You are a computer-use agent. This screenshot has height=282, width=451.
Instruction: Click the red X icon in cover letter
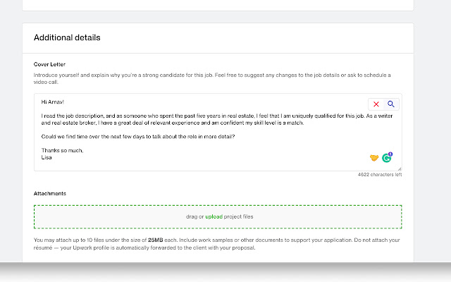tap(376, 104)
